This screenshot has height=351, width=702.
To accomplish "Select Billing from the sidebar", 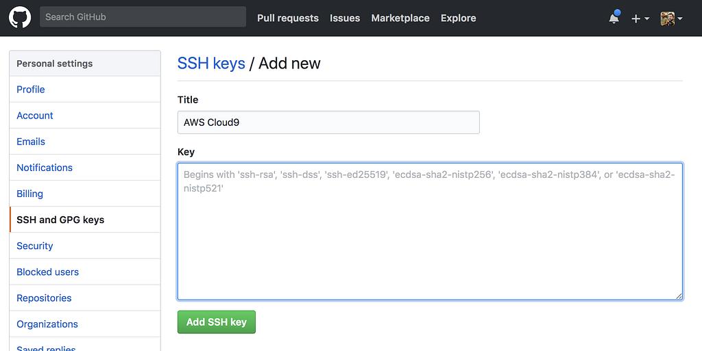I will (30, 194).
